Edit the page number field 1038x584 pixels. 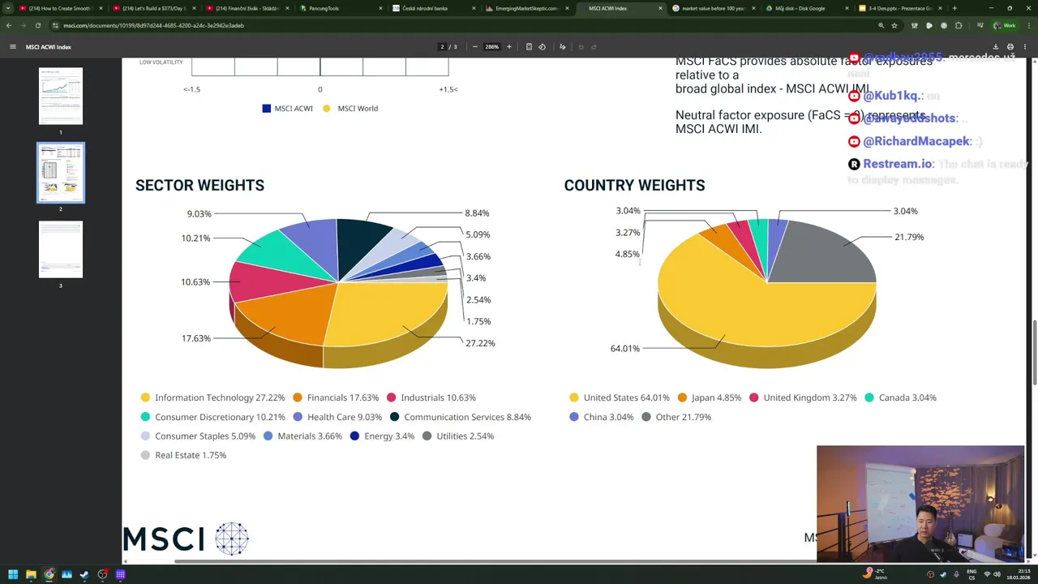pos(442,47)
